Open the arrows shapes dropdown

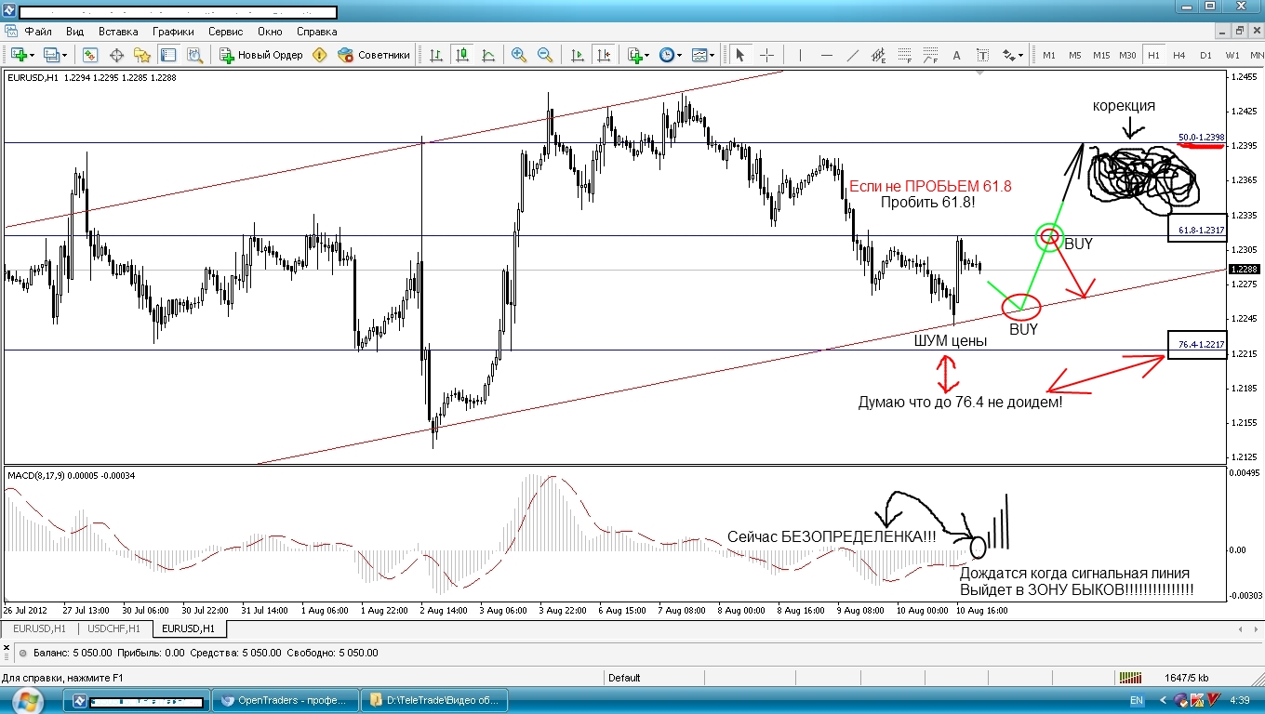click(1012, 55)
